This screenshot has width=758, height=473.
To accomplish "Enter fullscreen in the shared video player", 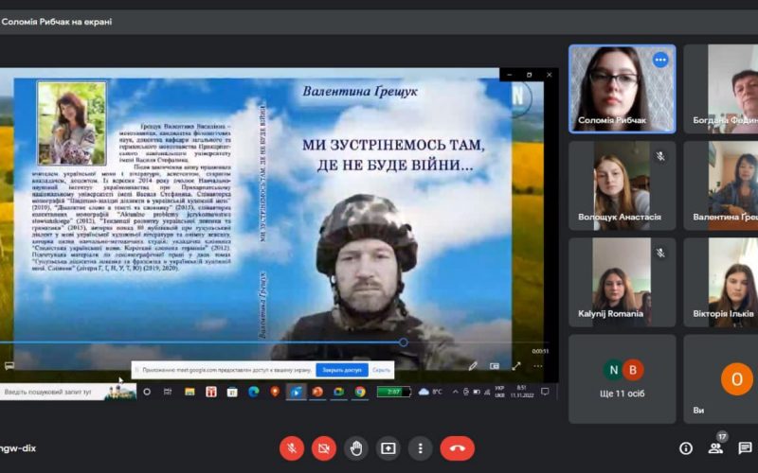I will point(516,365).
